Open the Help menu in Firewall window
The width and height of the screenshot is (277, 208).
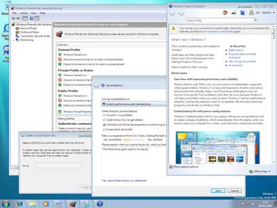click(43, 13)
